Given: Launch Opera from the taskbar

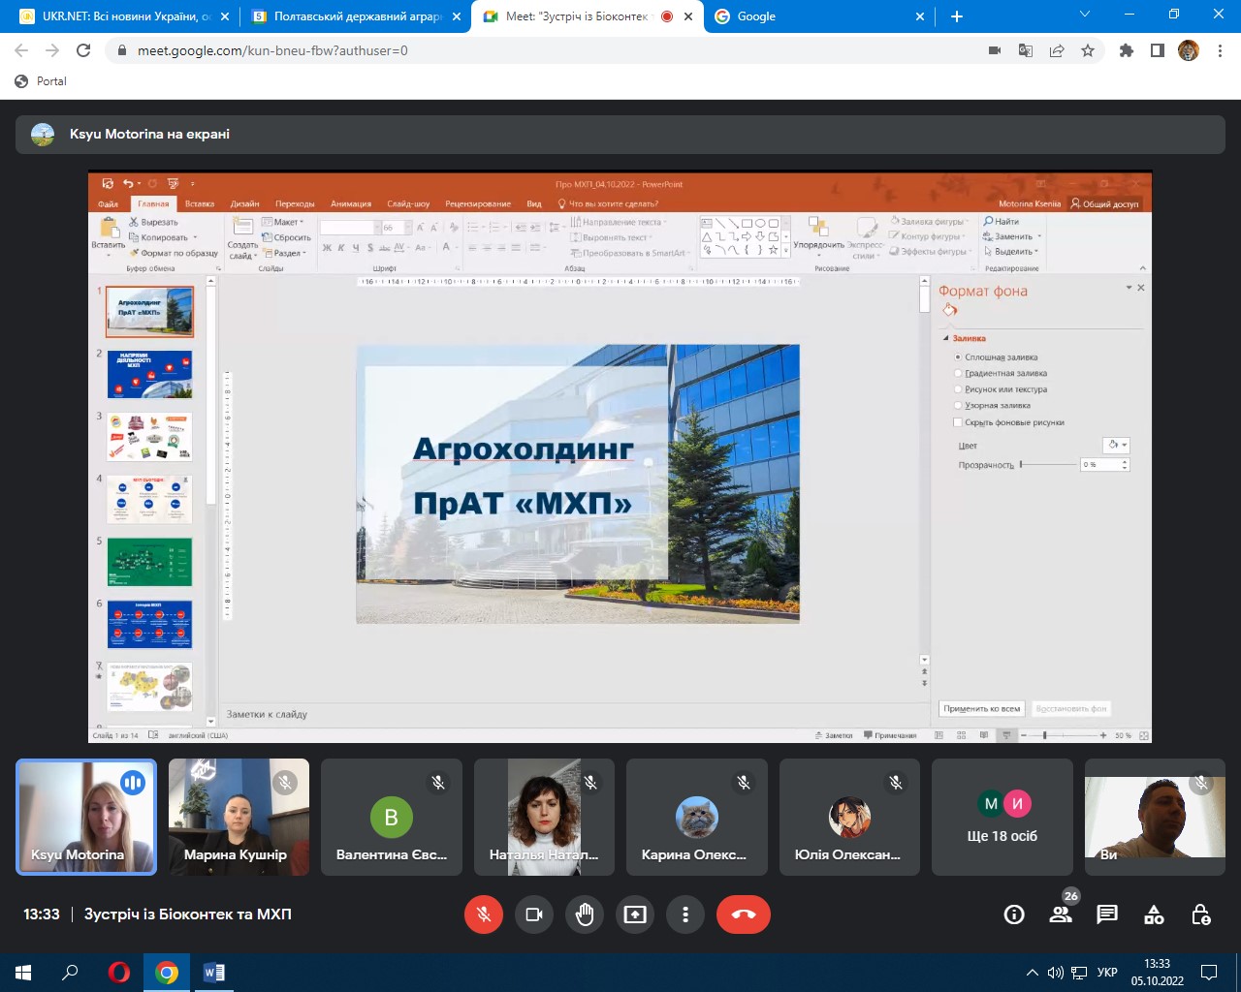Looking at the screenshot, I should [x=119, y=973].
